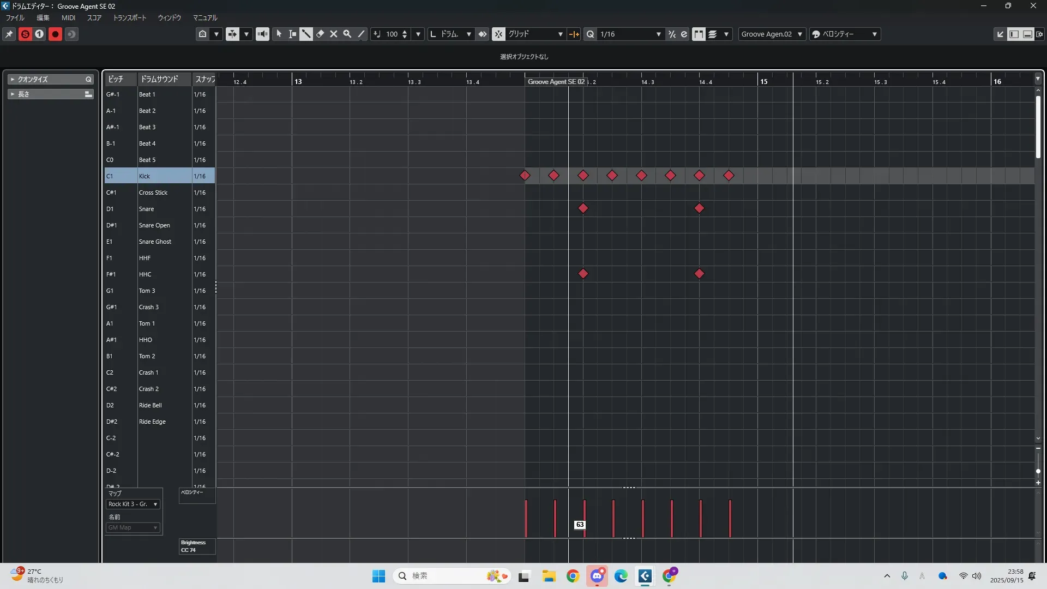Open the Rock Kit 3 map dropdown
Image resolution: width=1047 pixels, height=589 pixels.
click(x=133, y=504)
